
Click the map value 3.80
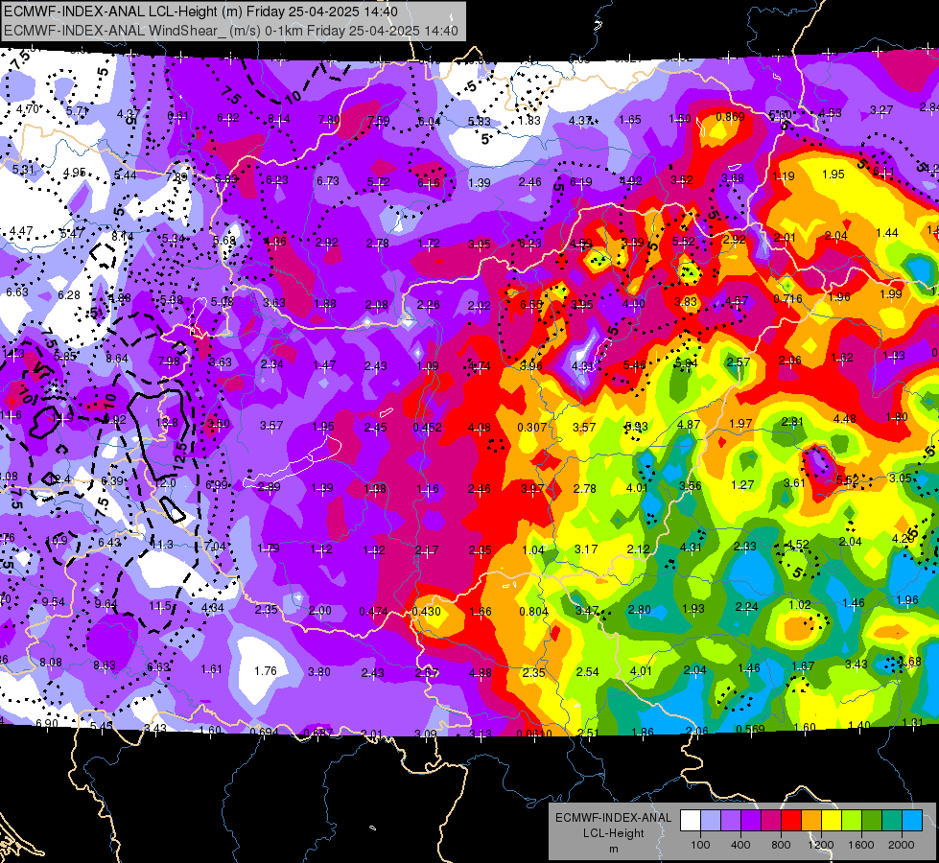pos(319,671)
